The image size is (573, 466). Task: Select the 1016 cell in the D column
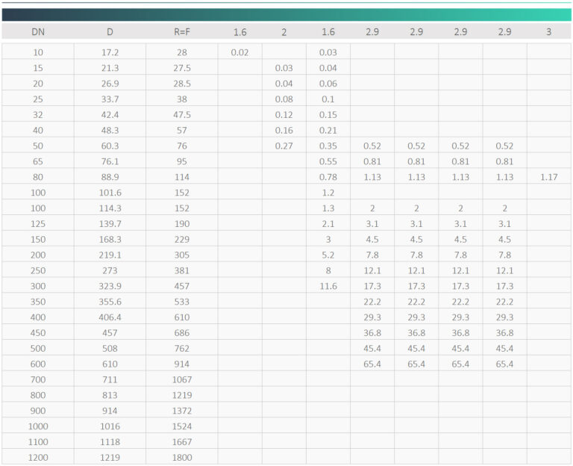110,426
